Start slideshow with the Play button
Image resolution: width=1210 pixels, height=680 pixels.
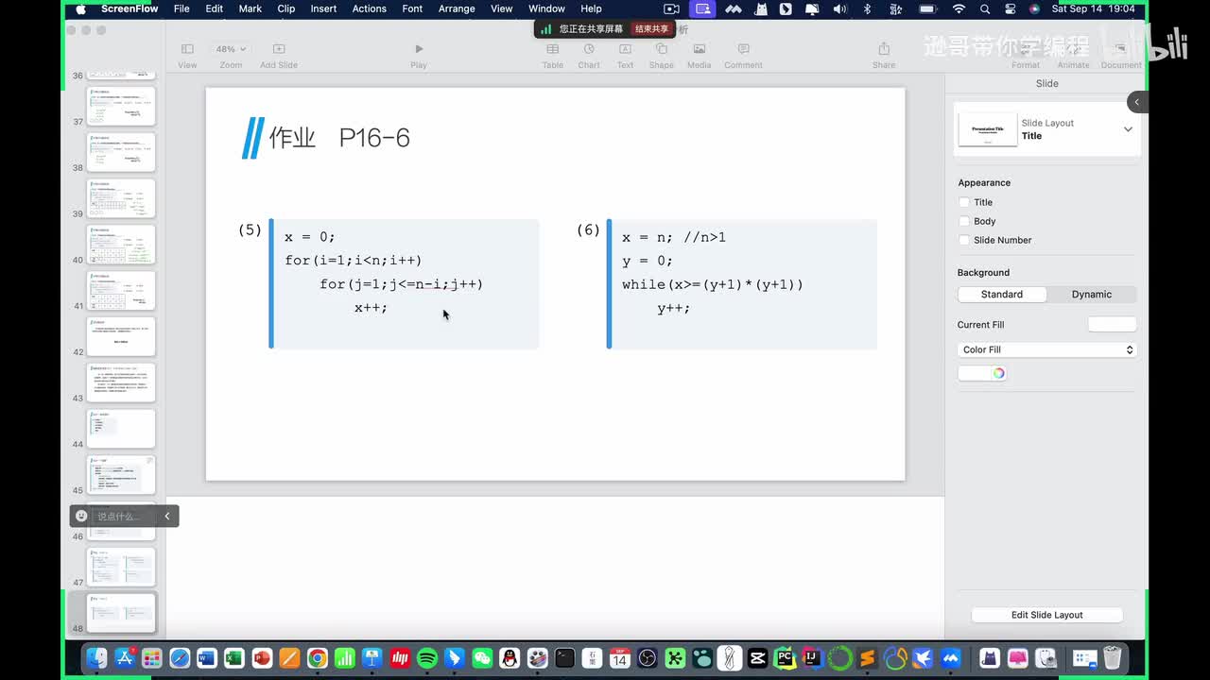pos(419,55)
